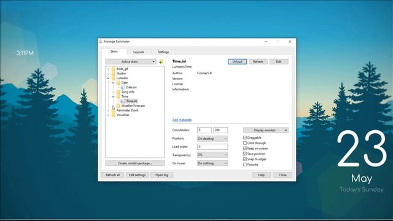Screen dimensions: 393x221
Task: Click the Song Info folder icon
Action: point(118,91)
